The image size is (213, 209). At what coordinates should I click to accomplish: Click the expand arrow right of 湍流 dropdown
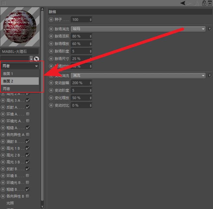[x=210, y=75]
